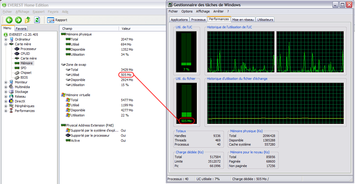Viewport: 355px width, 184px height.
Task: Open the Processus tab in Task Manager
Action: click(x=198, y=20)
